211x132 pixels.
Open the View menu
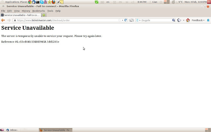(x=17, y=11)
